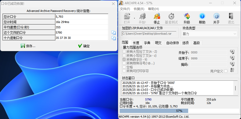This screenshot has width=241, height=119.
Task: Switch to the 选项 tab
Action: coord(185,43)
